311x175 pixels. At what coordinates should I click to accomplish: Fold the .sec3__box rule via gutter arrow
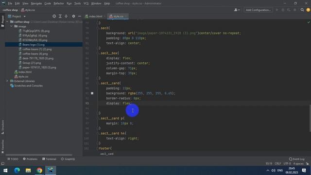coord(98,53)
